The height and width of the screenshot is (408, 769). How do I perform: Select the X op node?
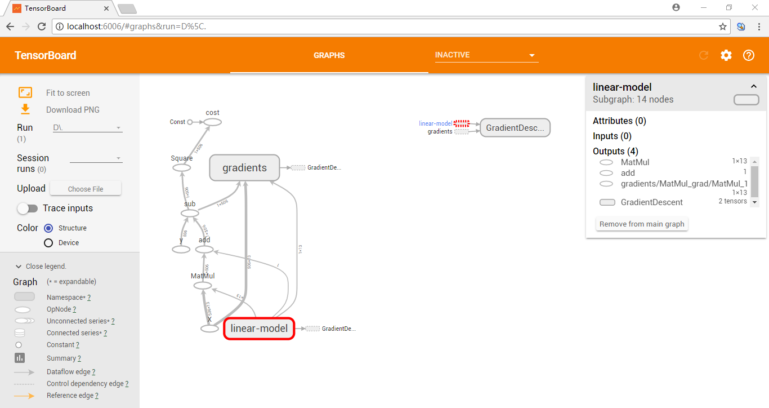pyautogui.click(x=209, y=329)
